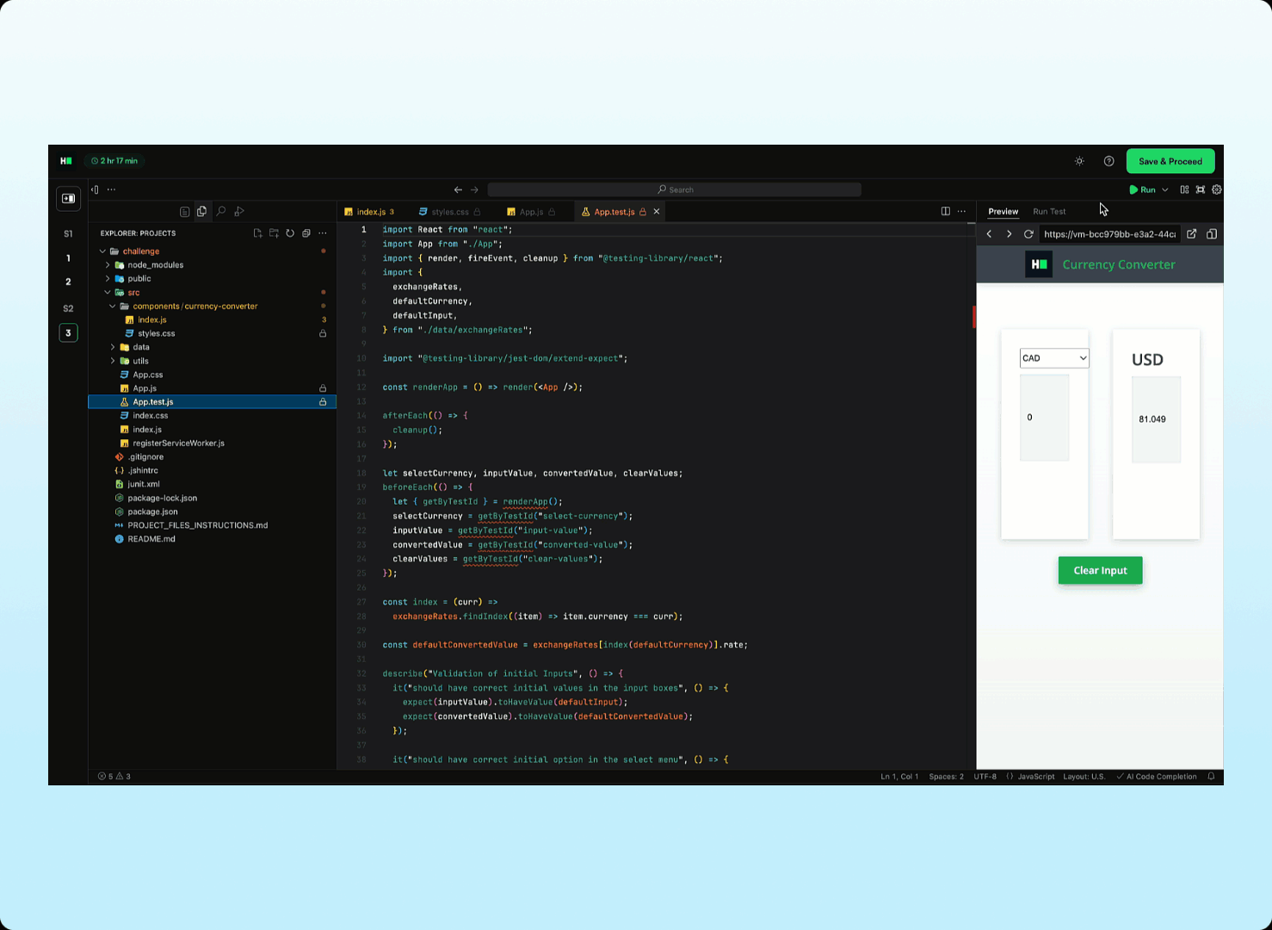Click the Save & Proceed button
The image size is (1272, 930).
pyautogui.click(x=1170, y=161)
